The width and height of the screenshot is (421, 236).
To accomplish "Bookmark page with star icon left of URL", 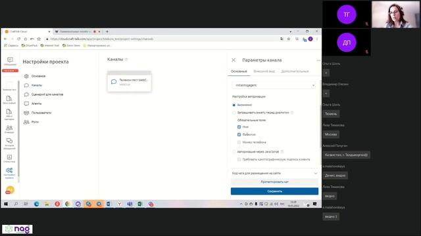I will tap(39, 39).
